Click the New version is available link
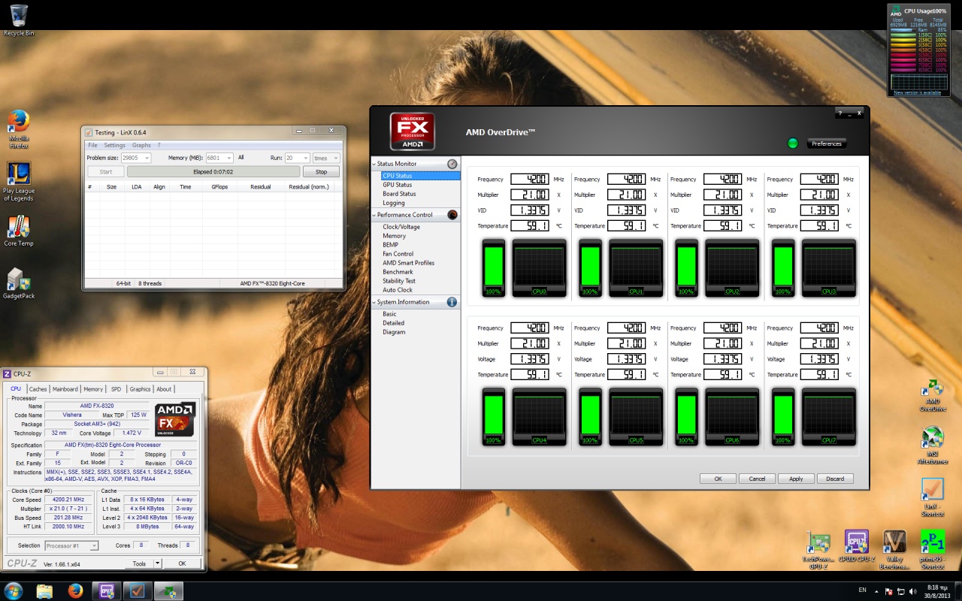Image resolution: width=962 pixels, height=601 pixels. [917, 92]
